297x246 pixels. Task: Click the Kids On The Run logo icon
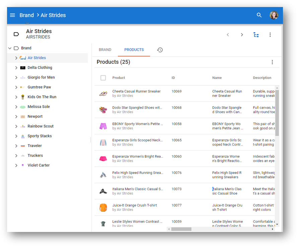tap(23, 97)
